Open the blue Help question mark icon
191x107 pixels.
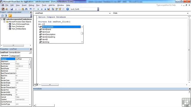(x=68, y=9)
